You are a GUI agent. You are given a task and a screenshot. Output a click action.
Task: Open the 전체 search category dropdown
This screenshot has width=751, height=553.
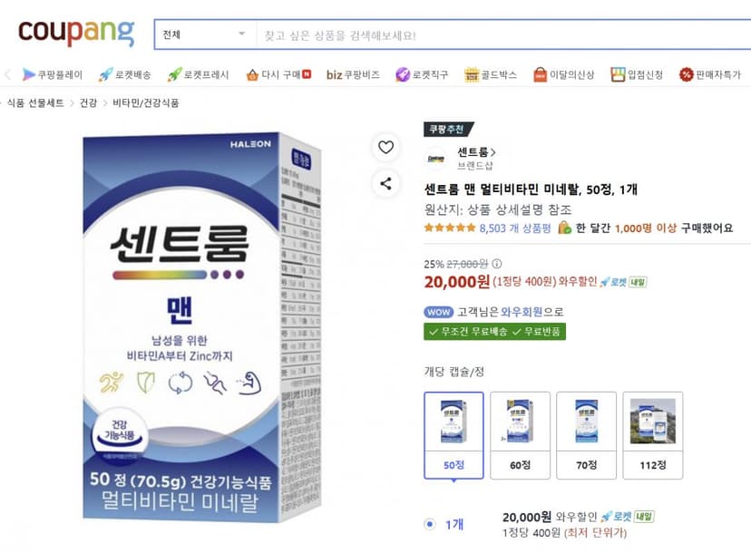(x=205, y=34)
